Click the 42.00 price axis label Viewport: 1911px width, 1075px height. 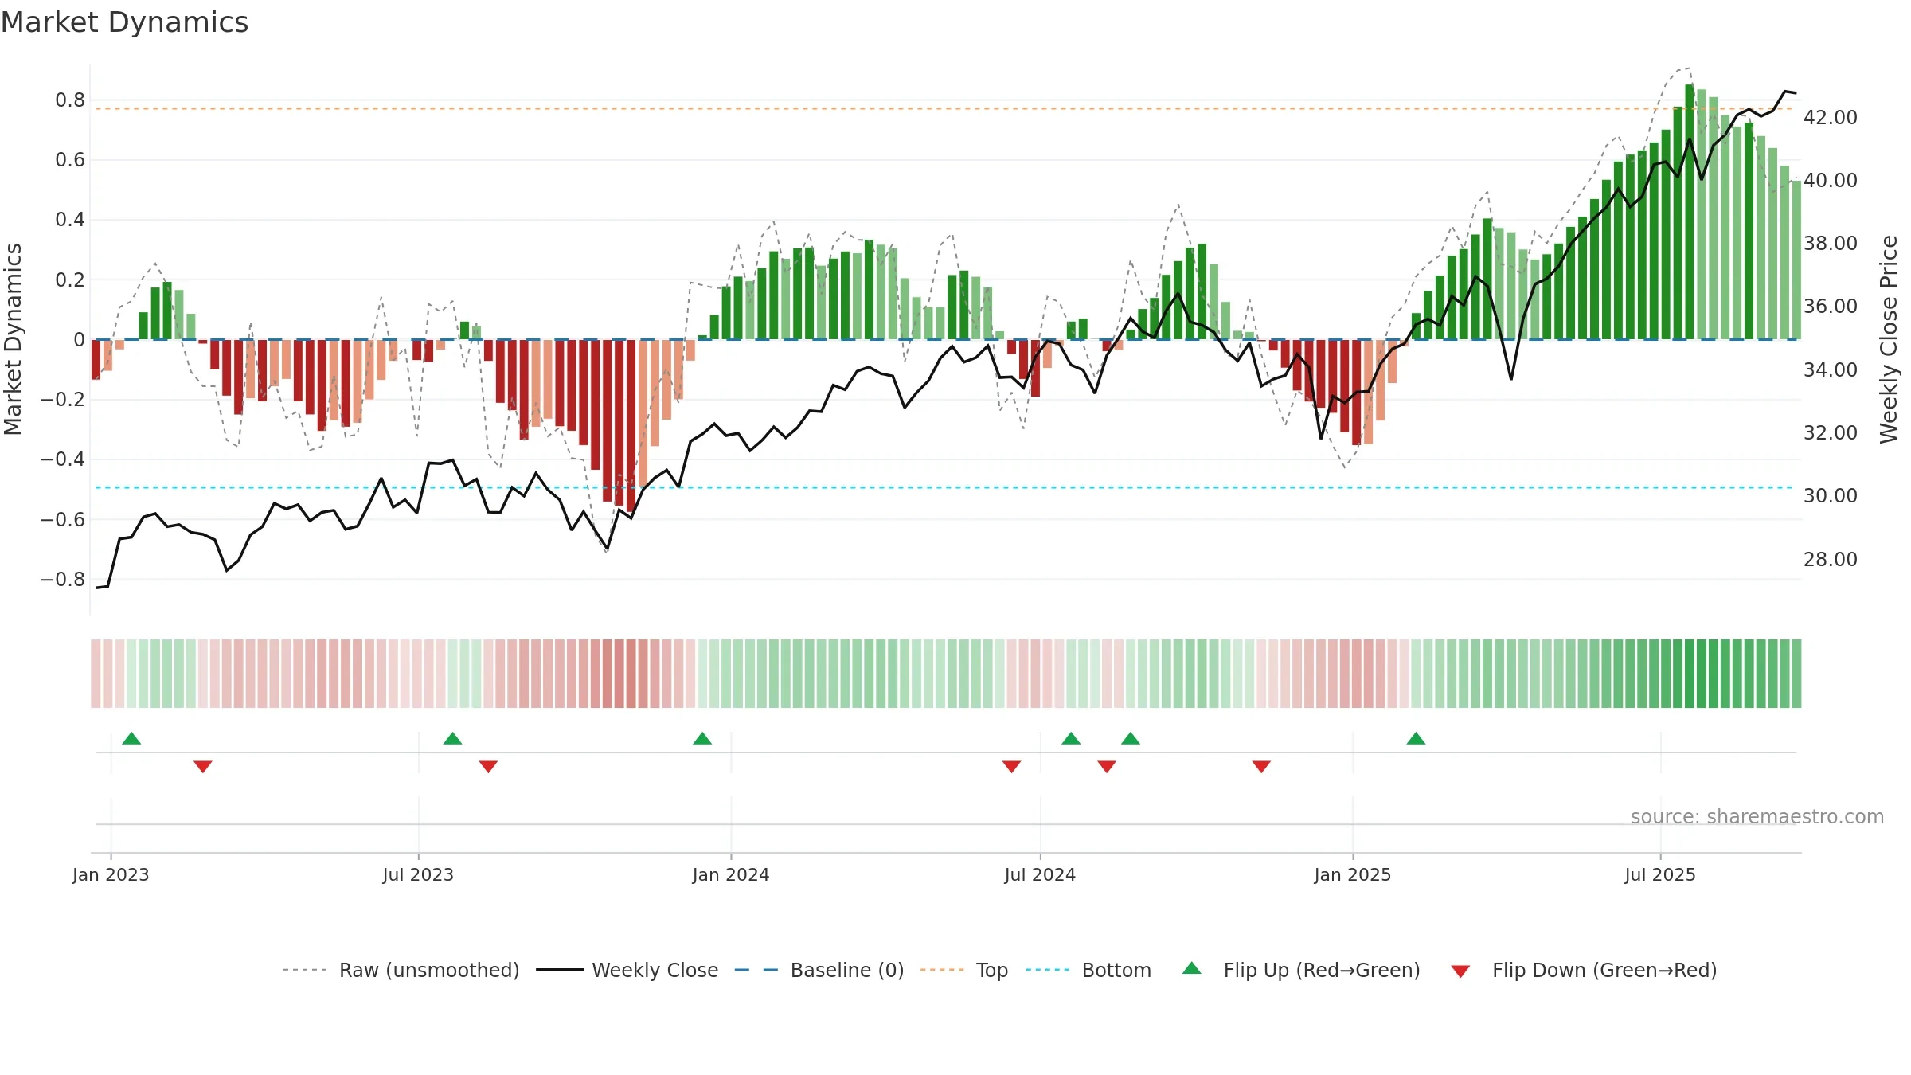(1831, 117)
